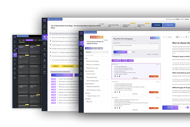The image size is (190, 127).
Task: Click the redo arrow in the editor toolbar
Action: (166, 37)
